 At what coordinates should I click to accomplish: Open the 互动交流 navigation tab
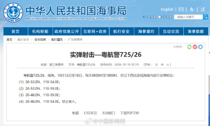[171, 32]
